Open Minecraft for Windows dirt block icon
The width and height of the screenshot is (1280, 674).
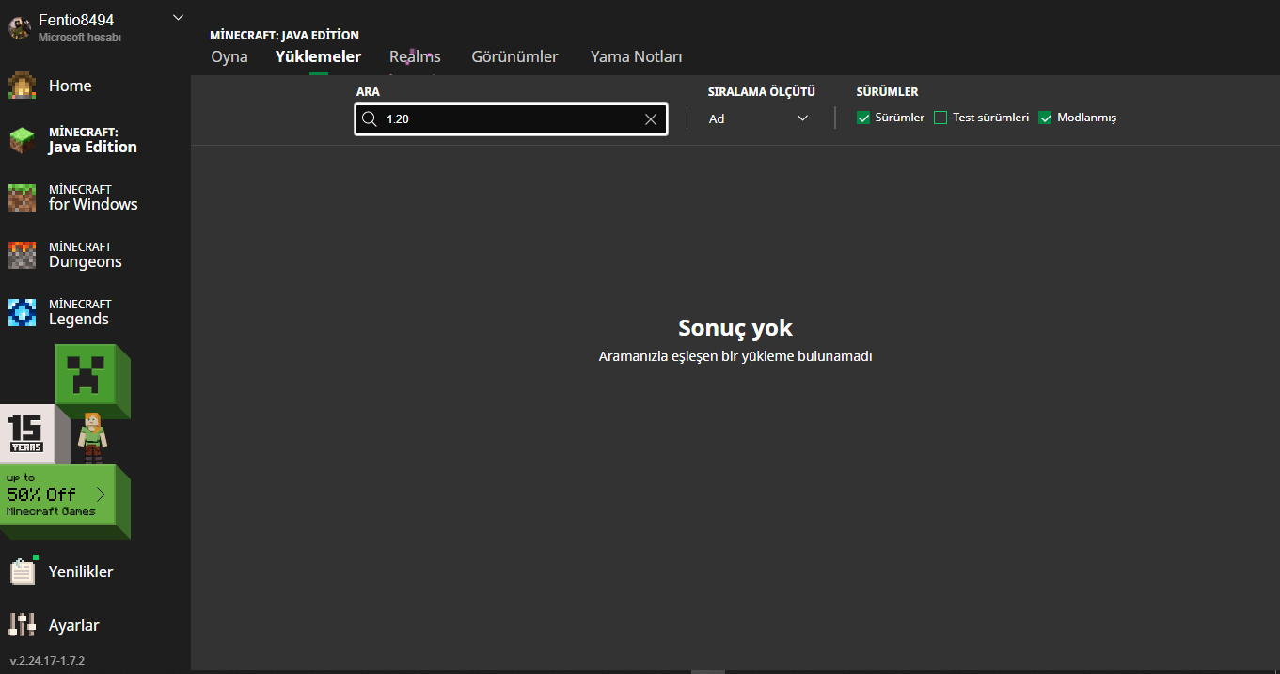pyautogui.click(x=23, y=197)
